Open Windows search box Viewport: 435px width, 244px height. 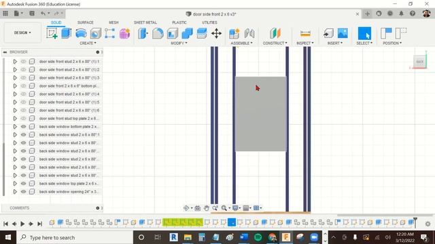(75, 237)
